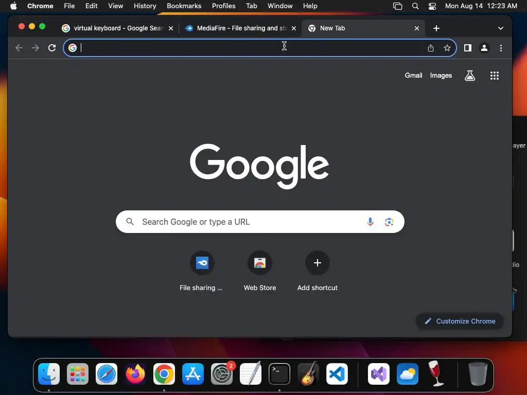This screenshot has width=527, height=395.
Task: Open Launchpad from the Dock
Action: [x=78, y=374]
